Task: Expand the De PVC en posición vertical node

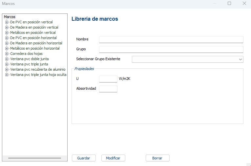Action: pyautogui.click(x=7, y=22)
